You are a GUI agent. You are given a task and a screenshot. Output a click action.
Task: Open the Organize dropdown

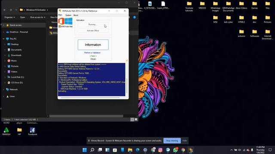click(x=9, y=17)
